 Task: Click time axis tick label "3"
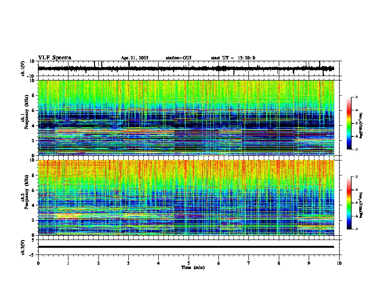point(128,263)
